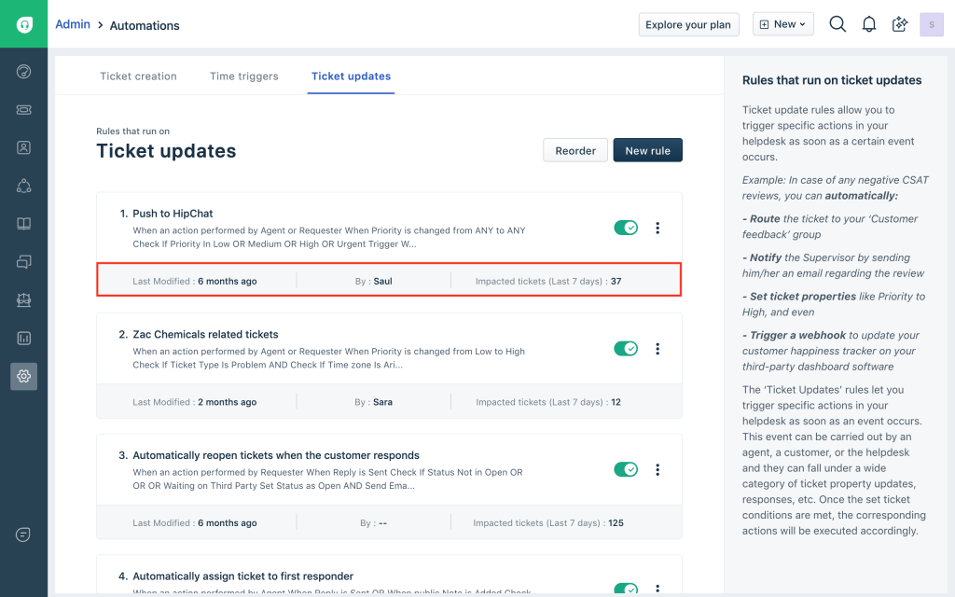The height and width of the screenshot is (597, 955).
Task: Expand the New dropdown in the header
Action: (782, 24)
